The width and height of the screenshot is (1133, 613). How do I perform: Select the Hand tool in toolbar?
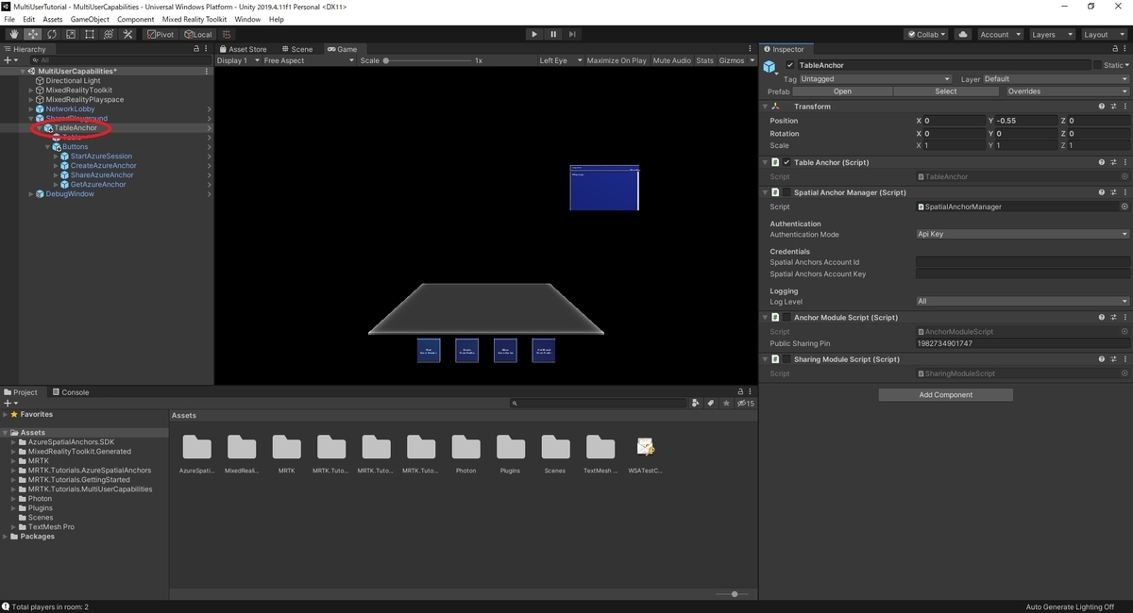click(x=14, y=34)
